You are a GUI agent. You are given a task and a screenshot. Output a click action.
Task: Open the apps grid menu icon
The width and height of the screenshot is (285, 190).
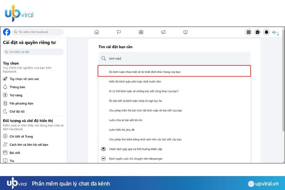(x=249, y=32)
